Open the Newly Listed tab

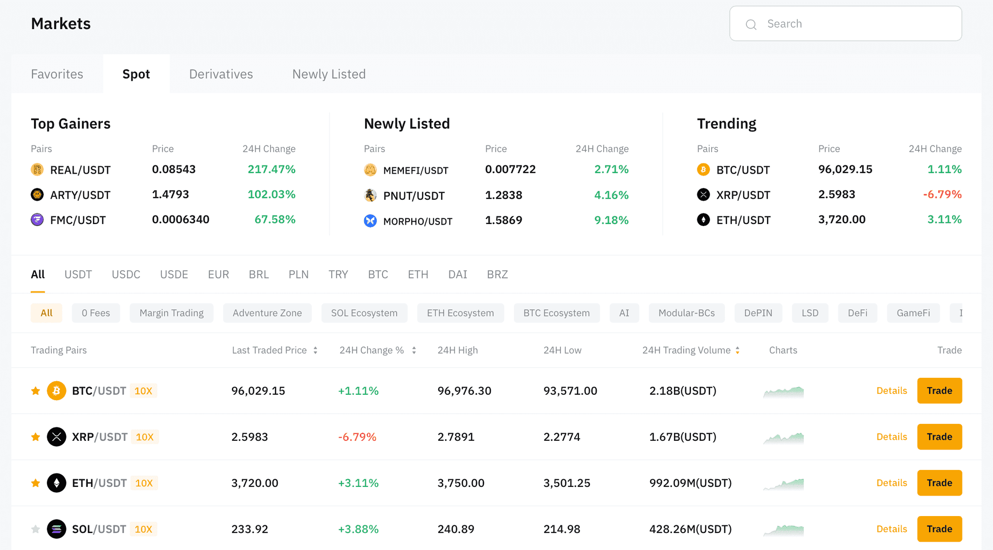[x=328, y=74]
